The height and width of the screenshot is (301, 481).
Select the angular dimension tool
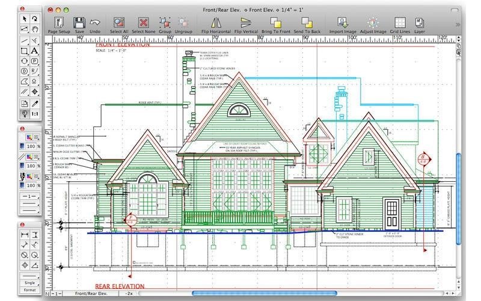(x=35, y=265)
